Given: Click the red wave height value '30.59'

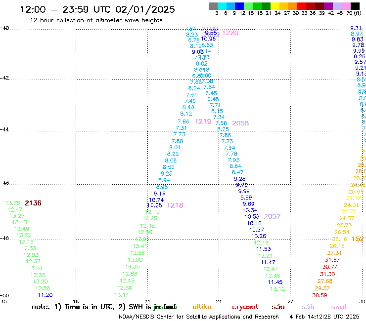Looking at the screenshot, I should point(320,295).
